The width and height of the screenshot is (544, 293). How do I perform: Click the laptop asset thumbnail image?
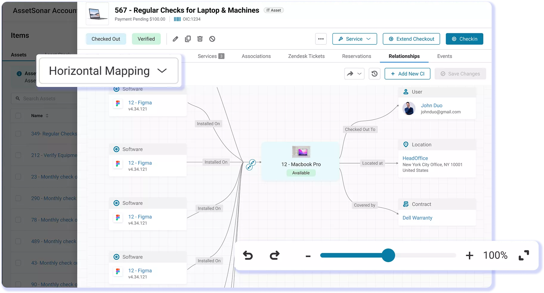pos(98,14)
